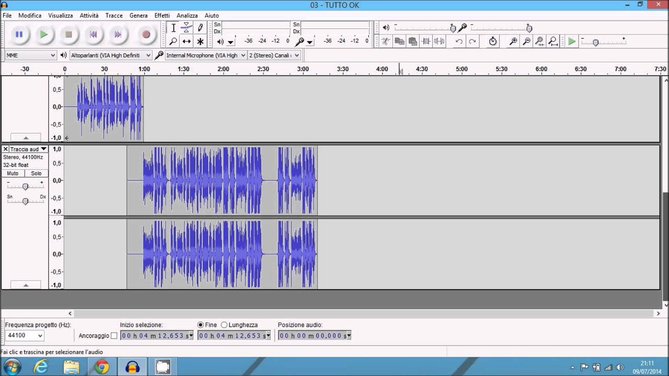Zoom out with the magnifier minus icon

[526, 41]
